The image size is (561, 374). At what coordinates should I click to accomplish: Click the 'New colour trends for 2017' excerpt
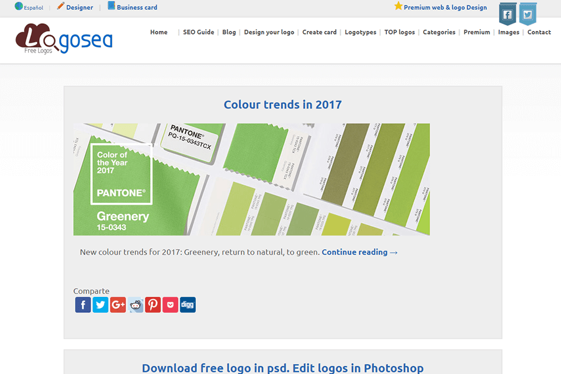200,252
